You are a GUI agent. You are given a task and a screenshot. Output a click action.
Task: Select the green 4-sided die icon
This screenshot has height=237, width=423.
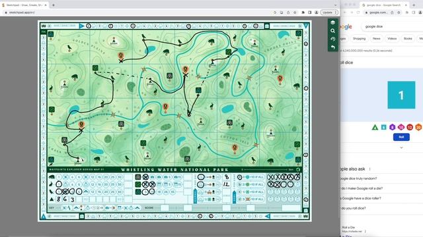375,127
